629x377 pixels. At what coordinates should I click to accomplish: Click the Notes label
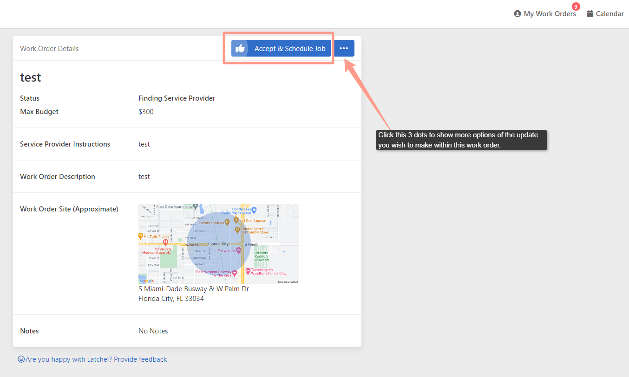(29, 331)
